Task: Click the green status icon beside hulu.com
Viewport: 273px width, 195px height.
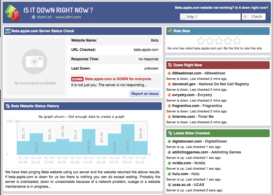Action: (x=169, y=174)
